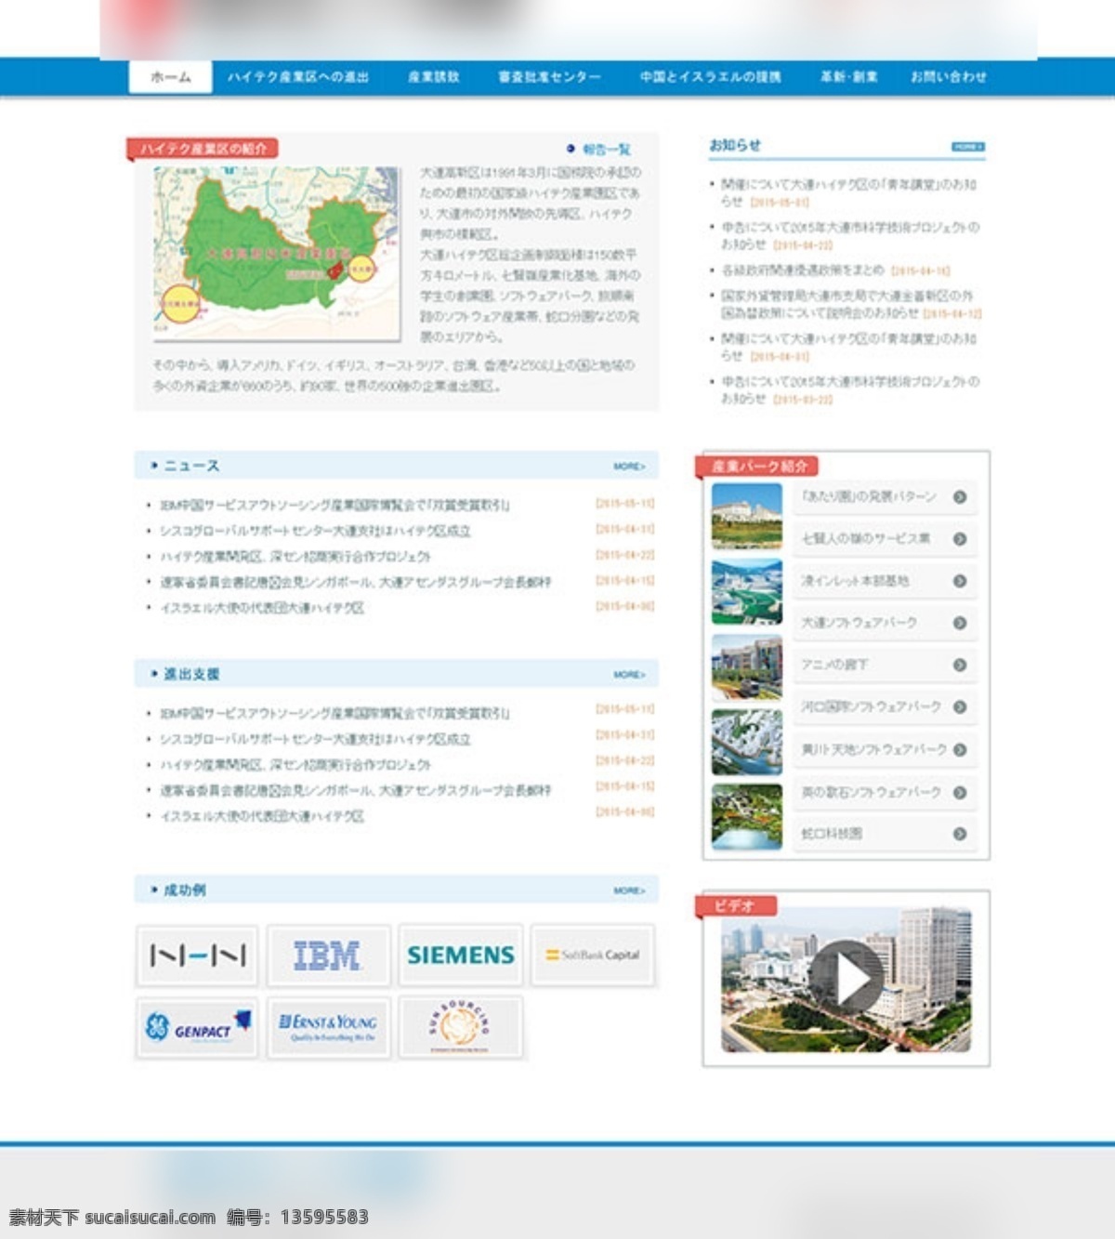Click the Sun Sourcing circular logo
The width and height of the screenshot is (1115, 1239).
pyautogui.click(x=460, y=1026)
